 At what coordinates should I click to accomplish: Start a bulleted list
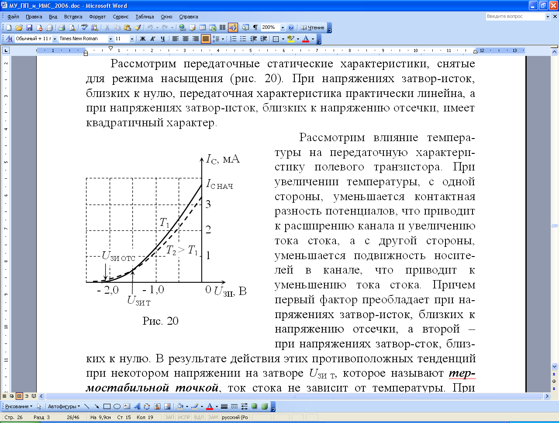tap(243, 39)
